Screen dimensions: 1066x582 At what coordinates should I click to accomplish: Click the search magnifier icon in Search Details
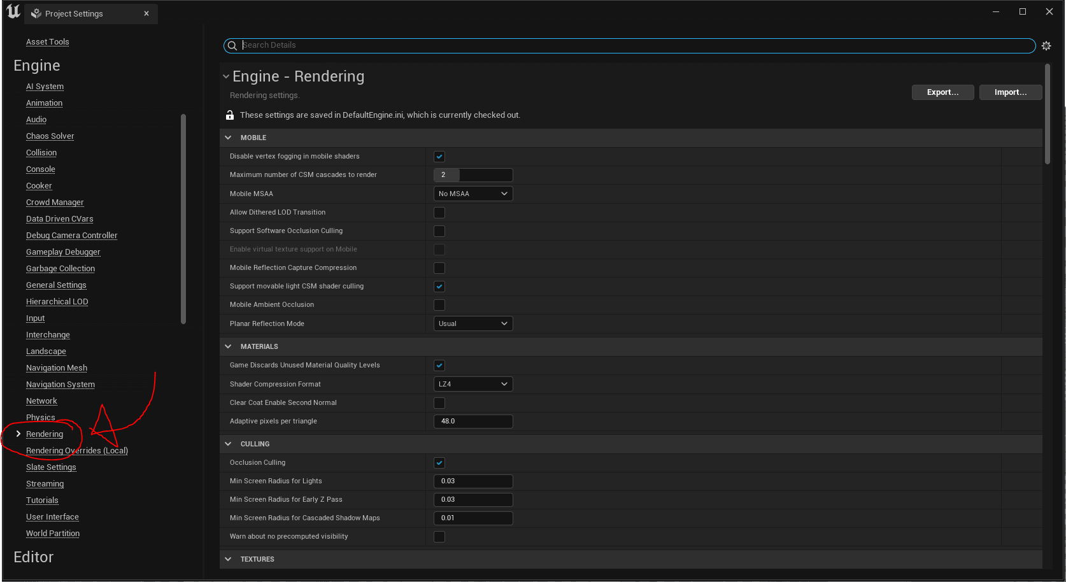(232, 46)
